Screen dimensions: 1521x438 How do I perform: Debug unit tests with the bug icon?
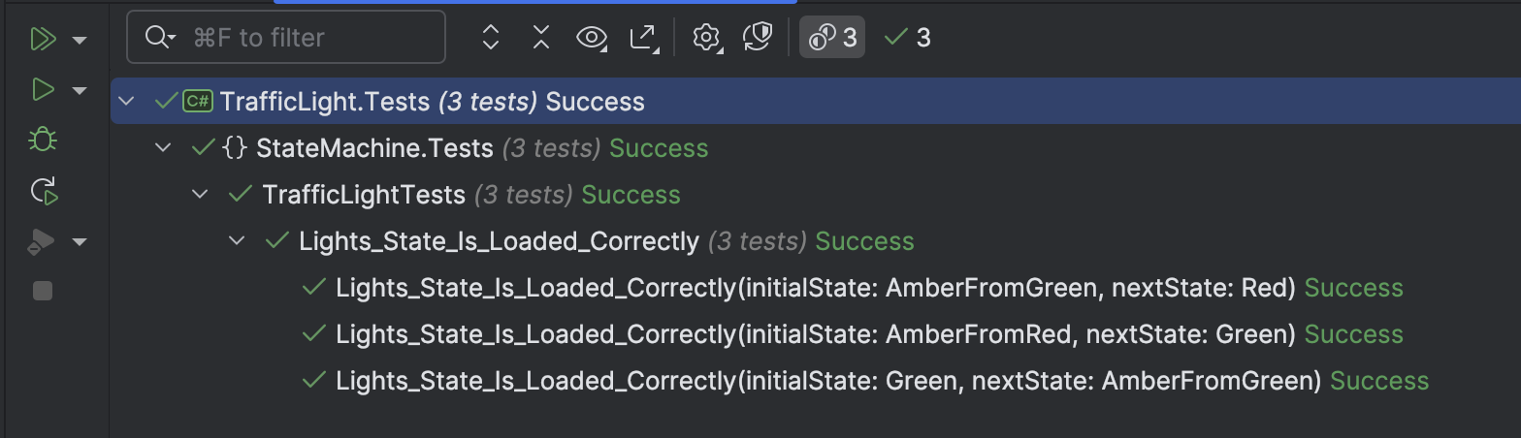(x=43, y=141)
